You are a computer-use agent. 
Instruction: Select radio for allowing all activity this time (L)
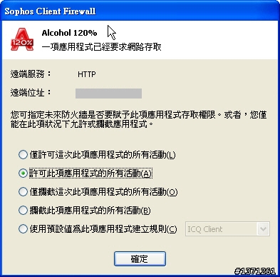(x=23, y=155)
